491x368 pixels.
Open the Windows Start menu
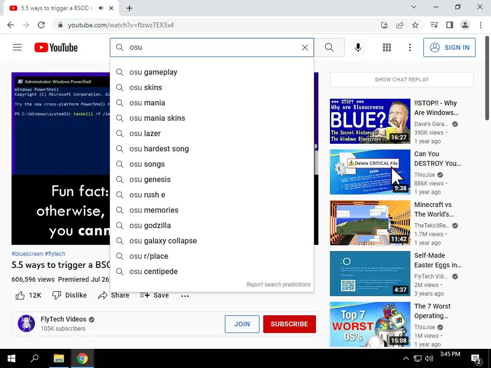tap(12, 358)
